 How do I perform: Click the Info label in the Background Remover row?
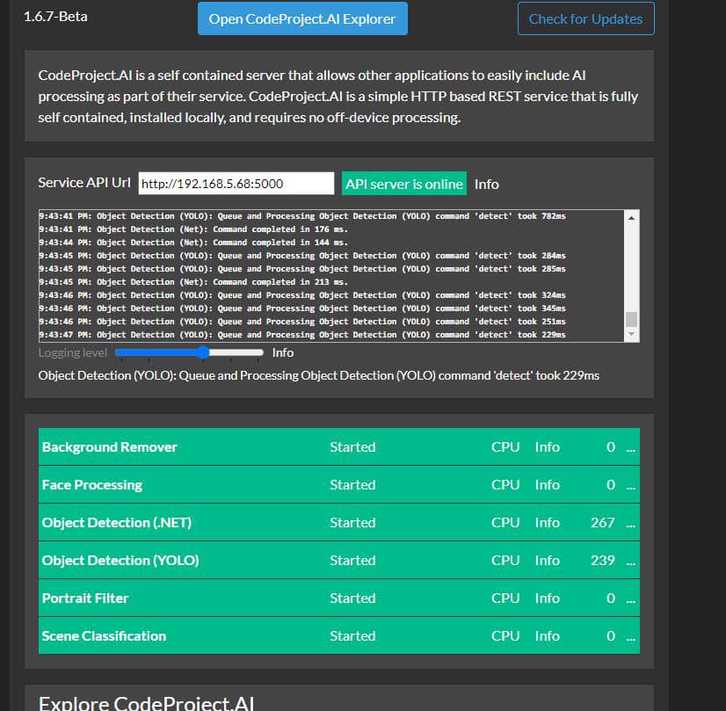548,447
